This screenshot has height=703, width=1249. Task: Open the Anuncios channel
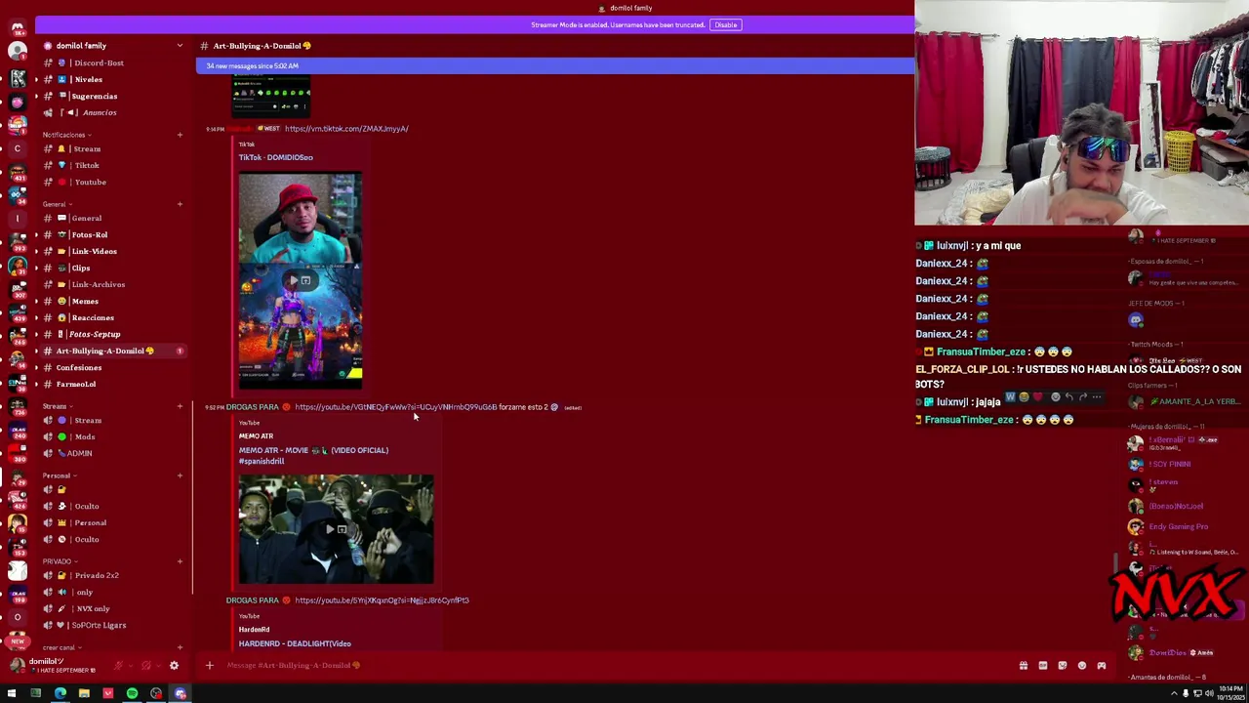click(112, 112)
